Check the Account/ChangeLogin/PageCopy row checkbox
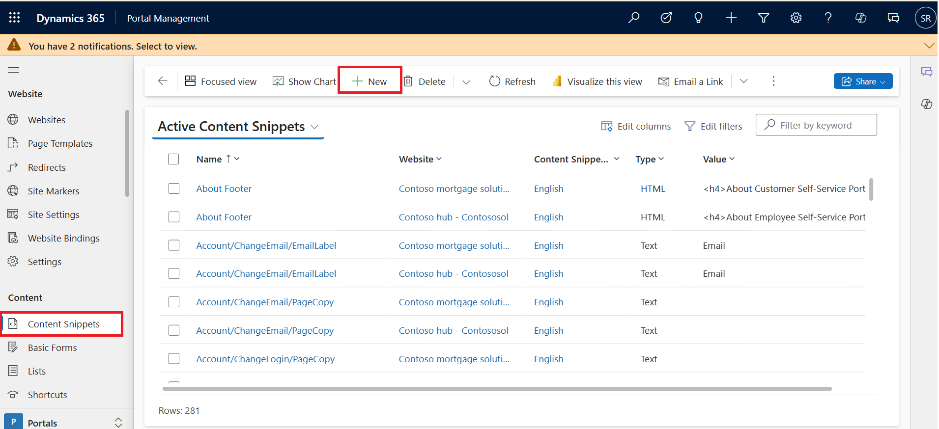939x429 pixels. (x=174, y=359)
